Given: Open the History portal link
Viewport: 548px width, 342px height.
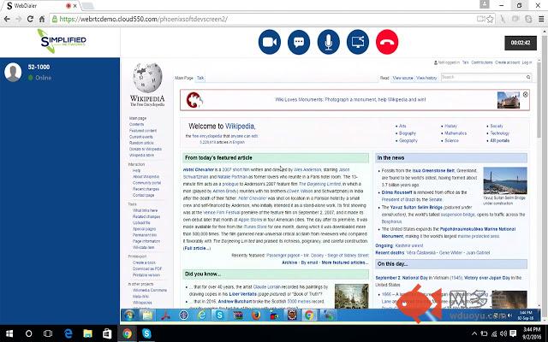Looking at the screenshot, I should point(451,126).
